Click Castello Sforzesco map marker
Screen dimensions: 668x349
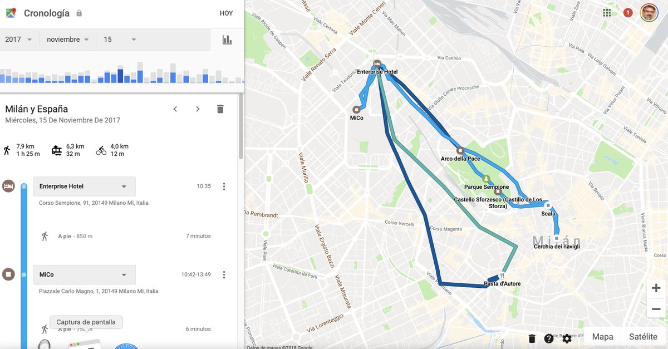click(497, 192)
